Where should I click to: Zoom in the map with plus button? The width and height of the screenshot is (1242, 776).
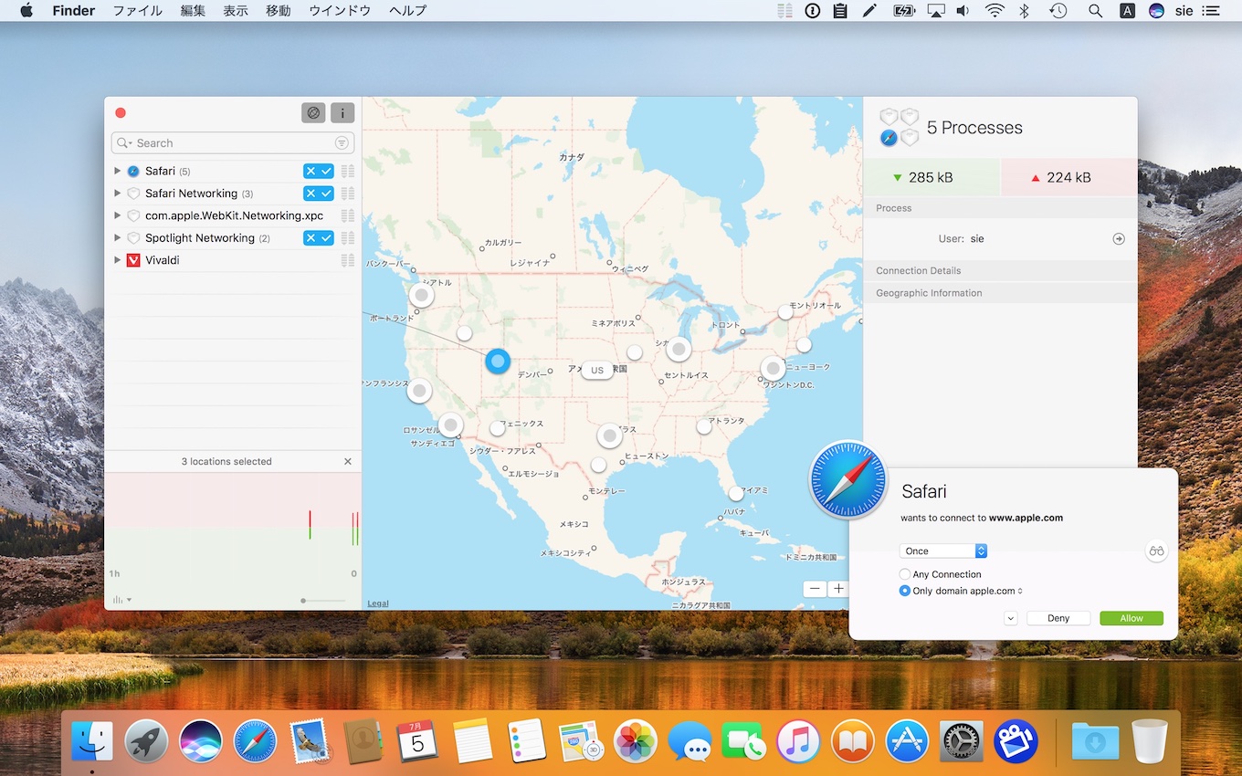[838, 589]
